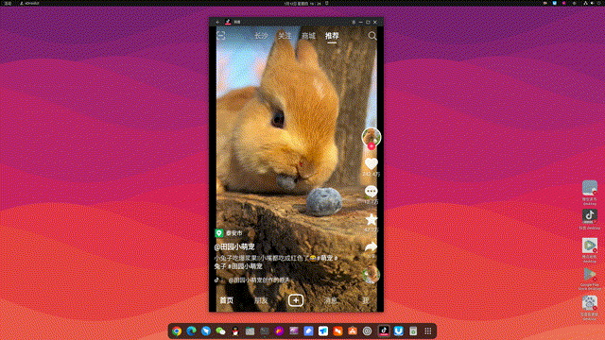Open the @田园小萌宠 username link

234,246
